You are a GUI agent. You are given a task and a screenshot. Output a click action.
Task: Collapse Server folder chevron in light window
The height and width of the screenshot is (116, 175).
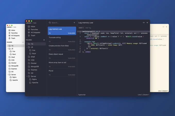tap(8, 75)
